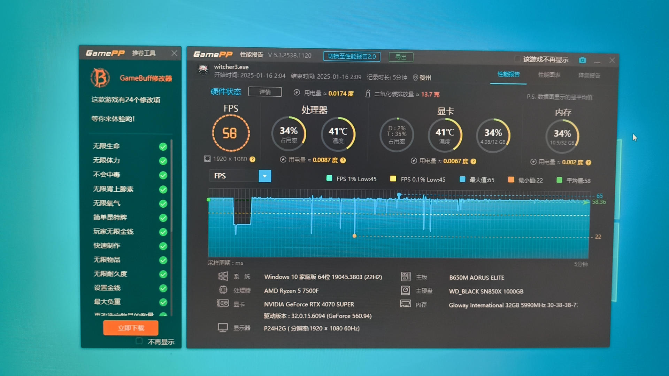The width and height of the screenshot is (669, 376).
Task: Click help icon next to processor power usage
Action: (x=343, y=160)
